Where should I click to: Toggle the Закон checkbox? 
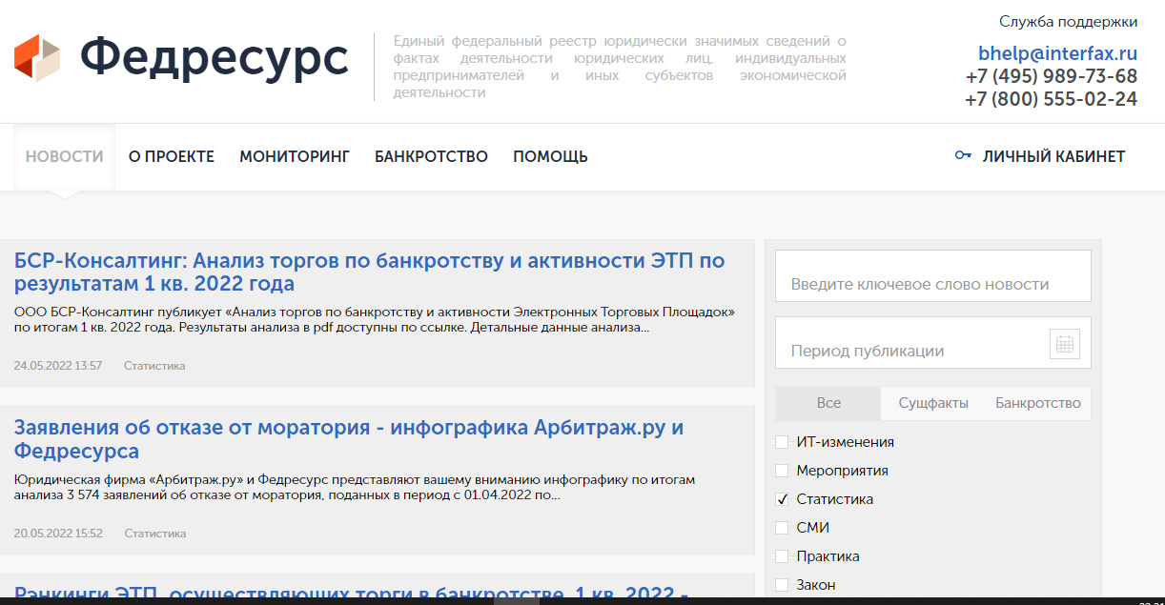[x=782, y=585]
